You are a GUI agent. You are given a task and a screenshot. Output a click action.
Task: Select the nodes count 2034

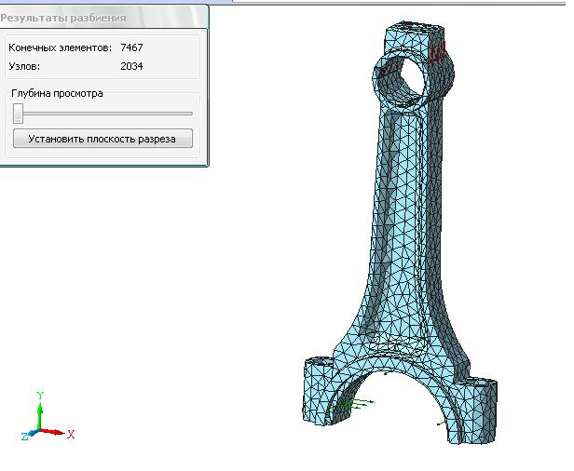point(131,66)
